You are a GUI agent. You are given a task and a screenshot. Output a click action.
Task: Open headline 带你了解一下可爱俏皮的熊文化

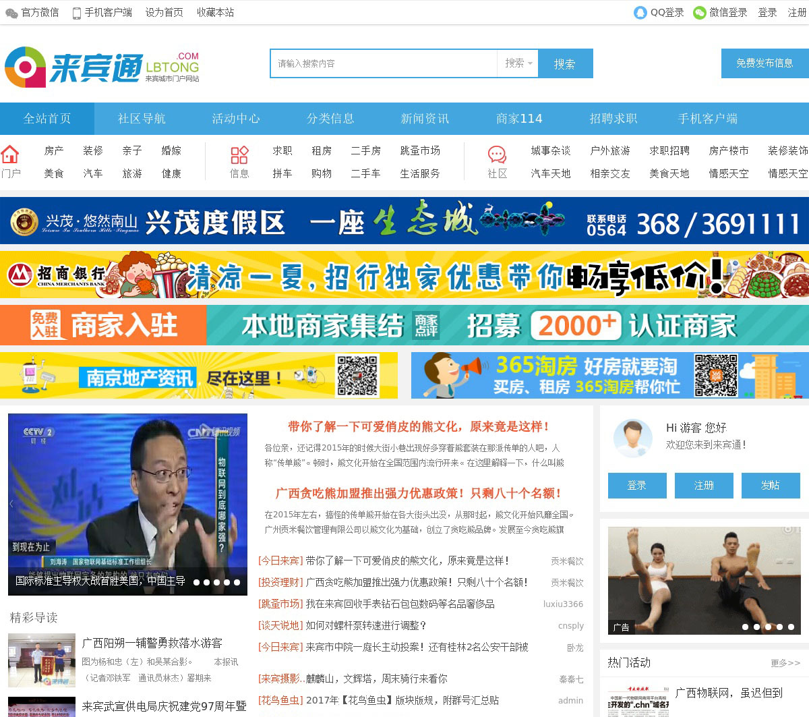click(x=418, y=426)
